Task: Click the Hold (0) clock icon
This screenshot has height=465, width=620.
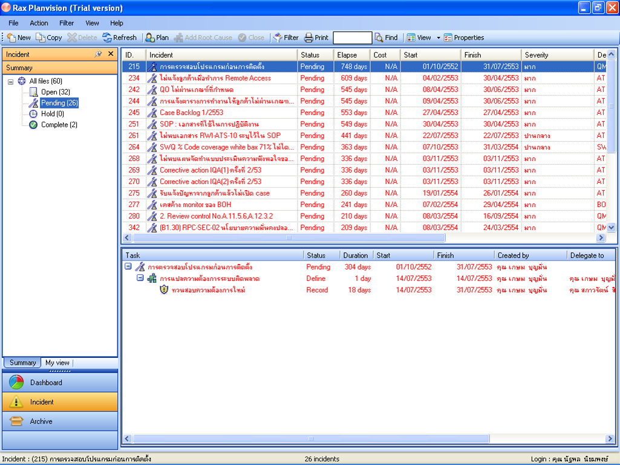Action: coord(34,114)
